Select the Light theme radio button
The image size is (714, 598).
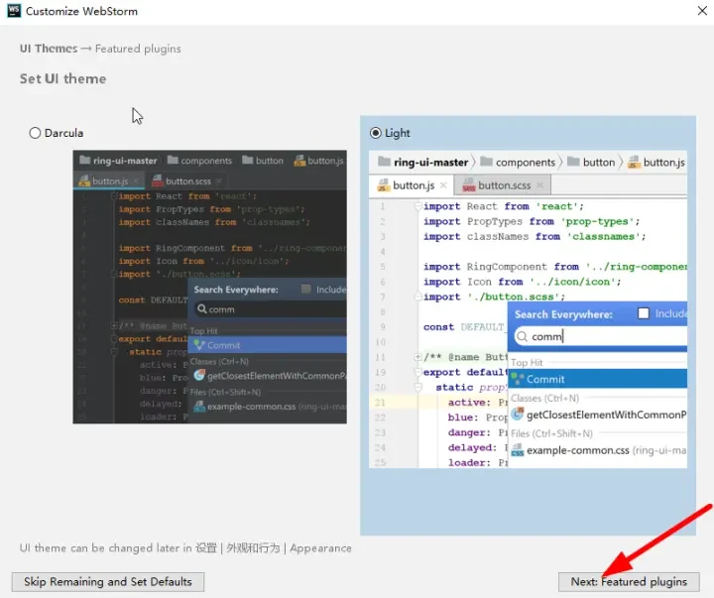coord(375,133)
